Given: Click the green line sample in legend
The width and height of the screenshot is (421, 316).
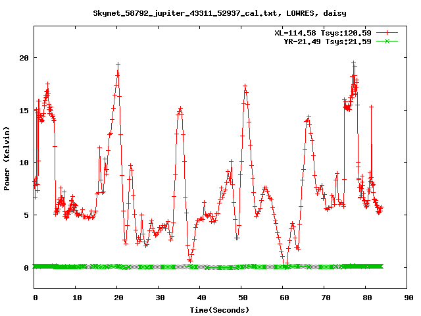Looking at the screenshot, I should point(387,41).
